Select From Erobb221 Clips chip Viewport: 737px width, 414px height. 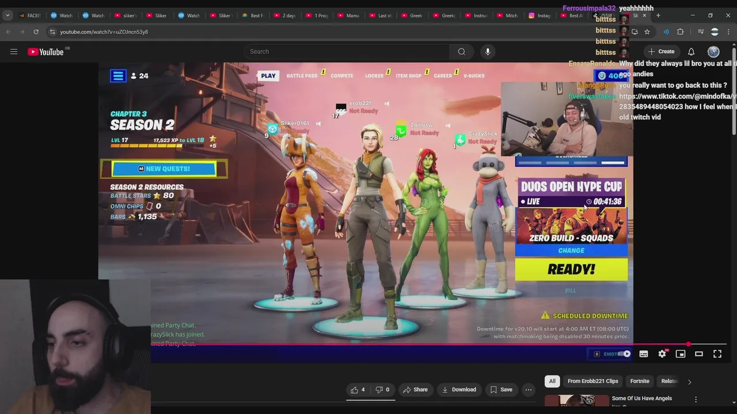click(x=592, y=381)
